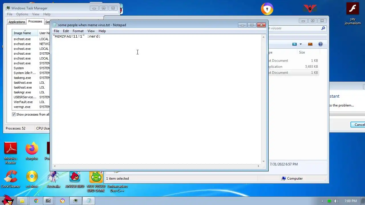Select the Processes tab in Task Manager
This screenshot has height=205, width=365.
click(x=35, y=21)
